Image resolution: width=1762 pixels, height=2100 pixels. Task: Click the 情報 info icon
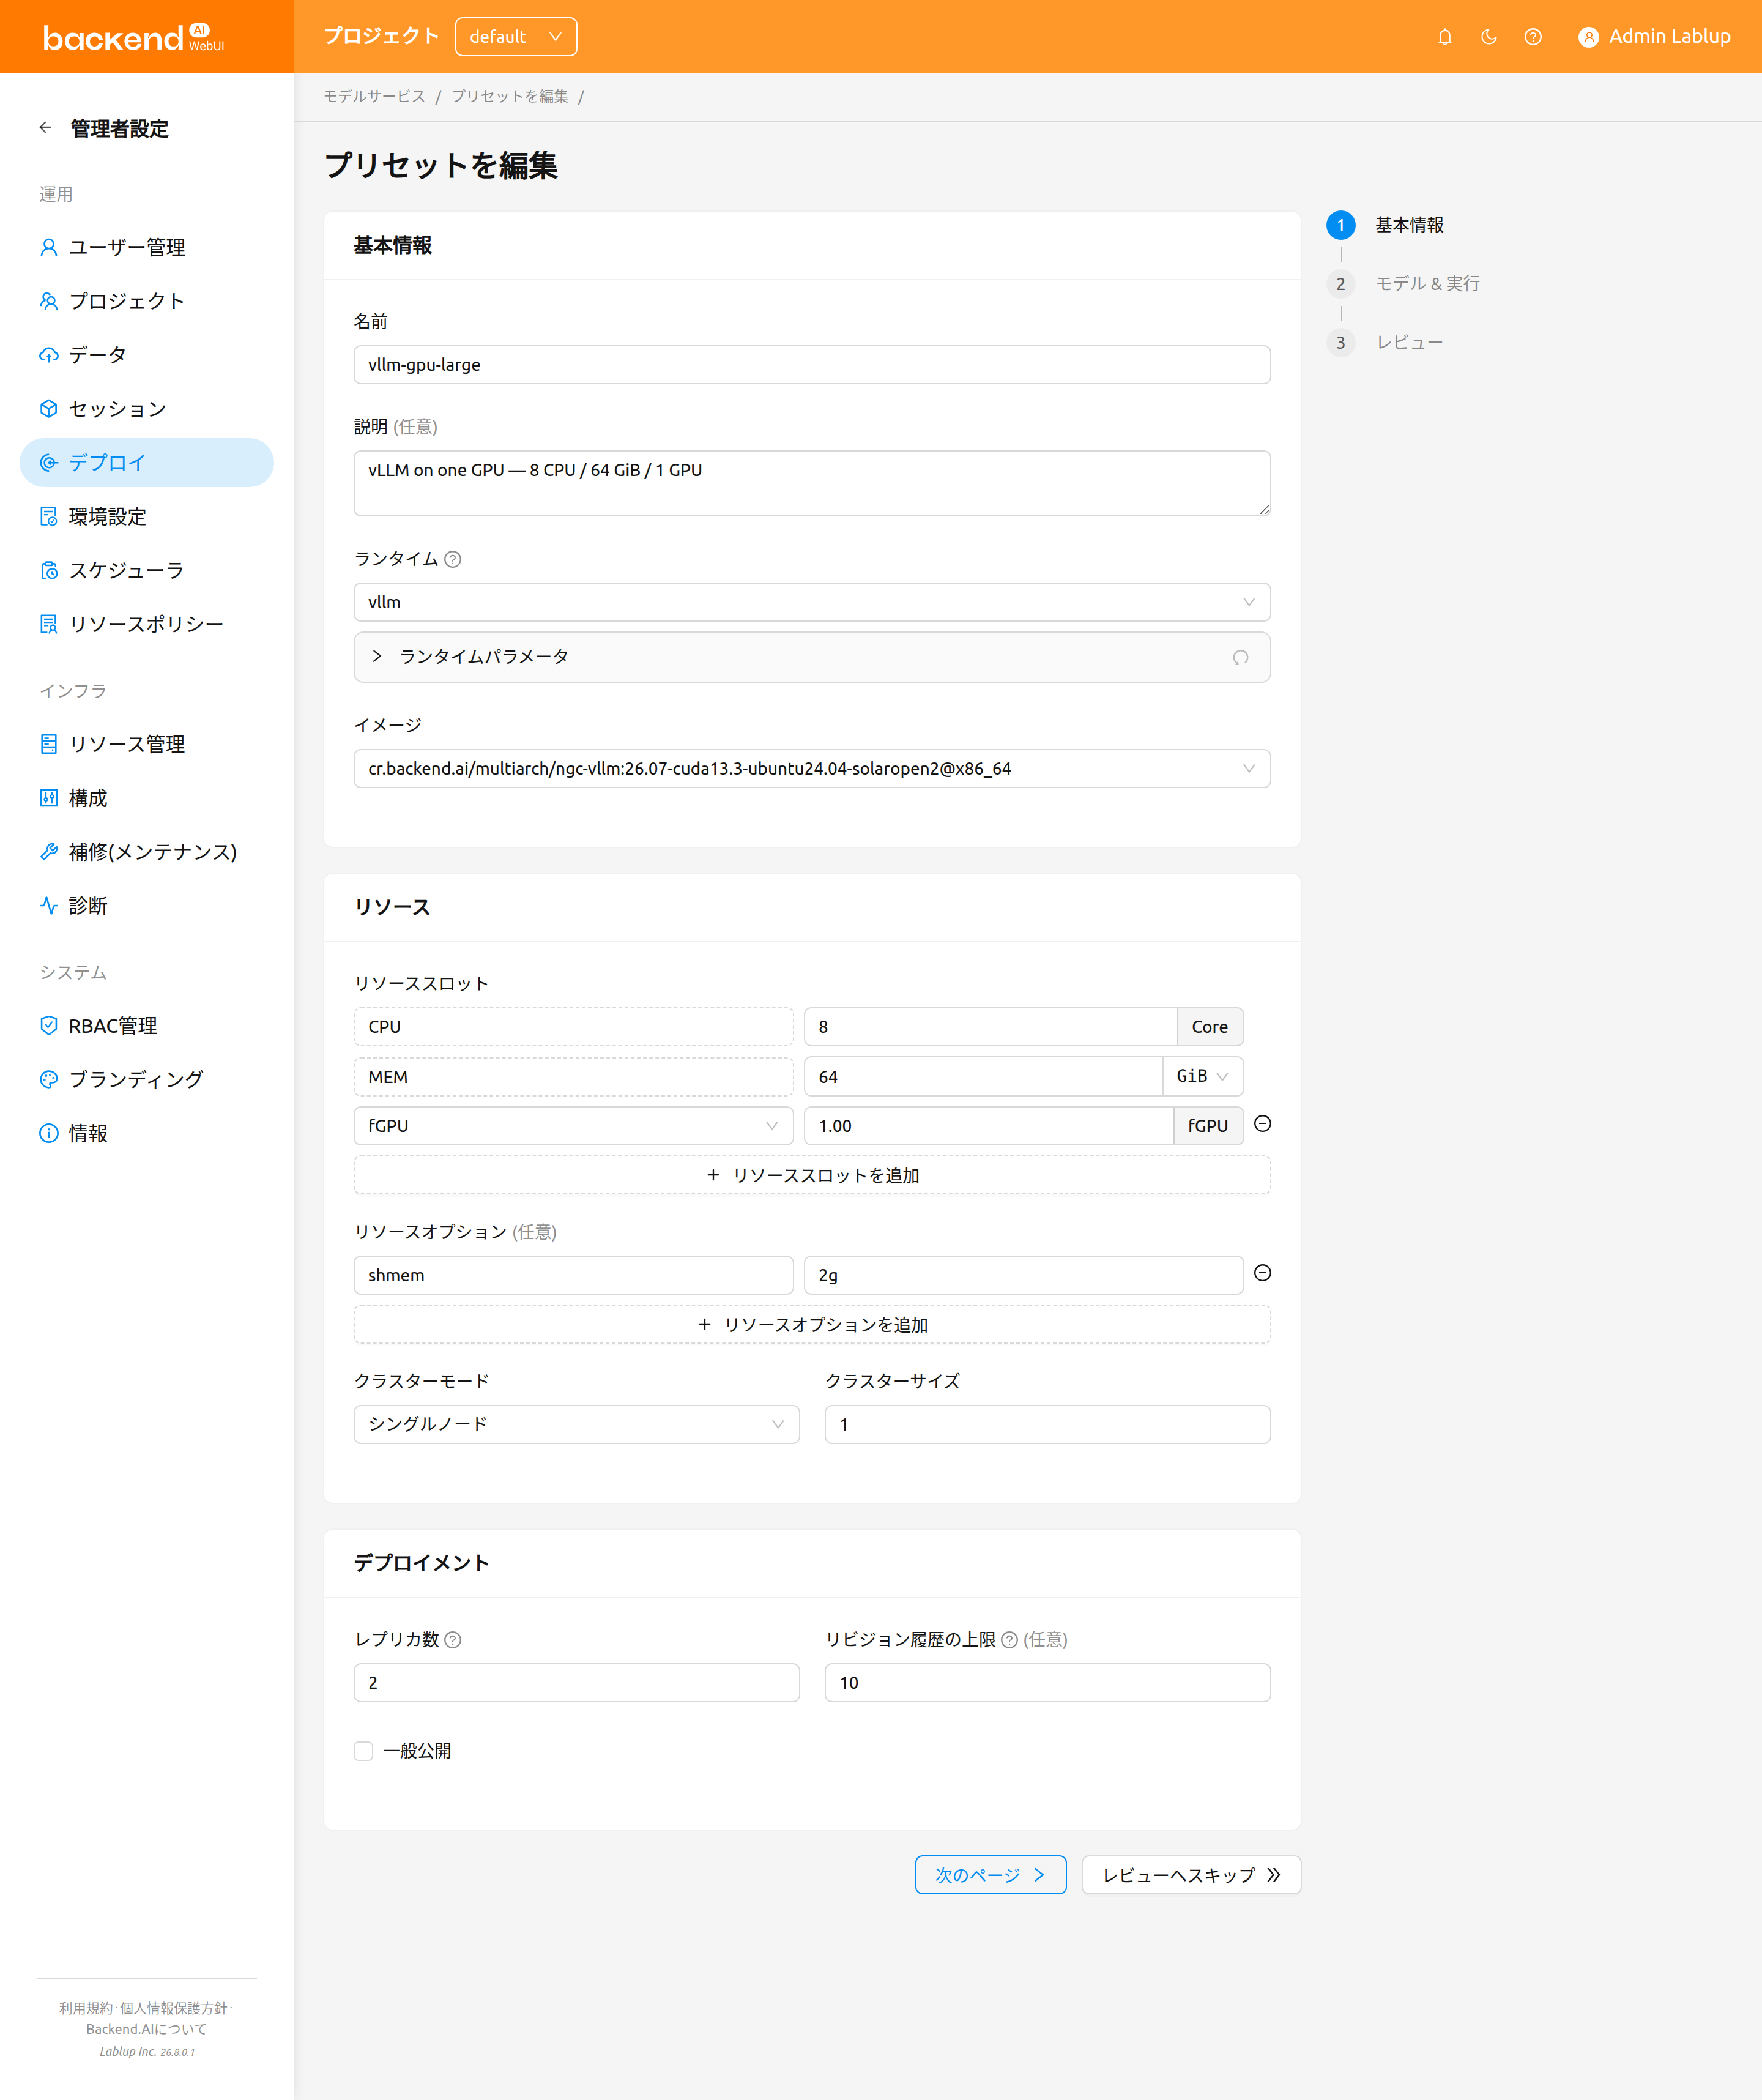pos(48,1133)
